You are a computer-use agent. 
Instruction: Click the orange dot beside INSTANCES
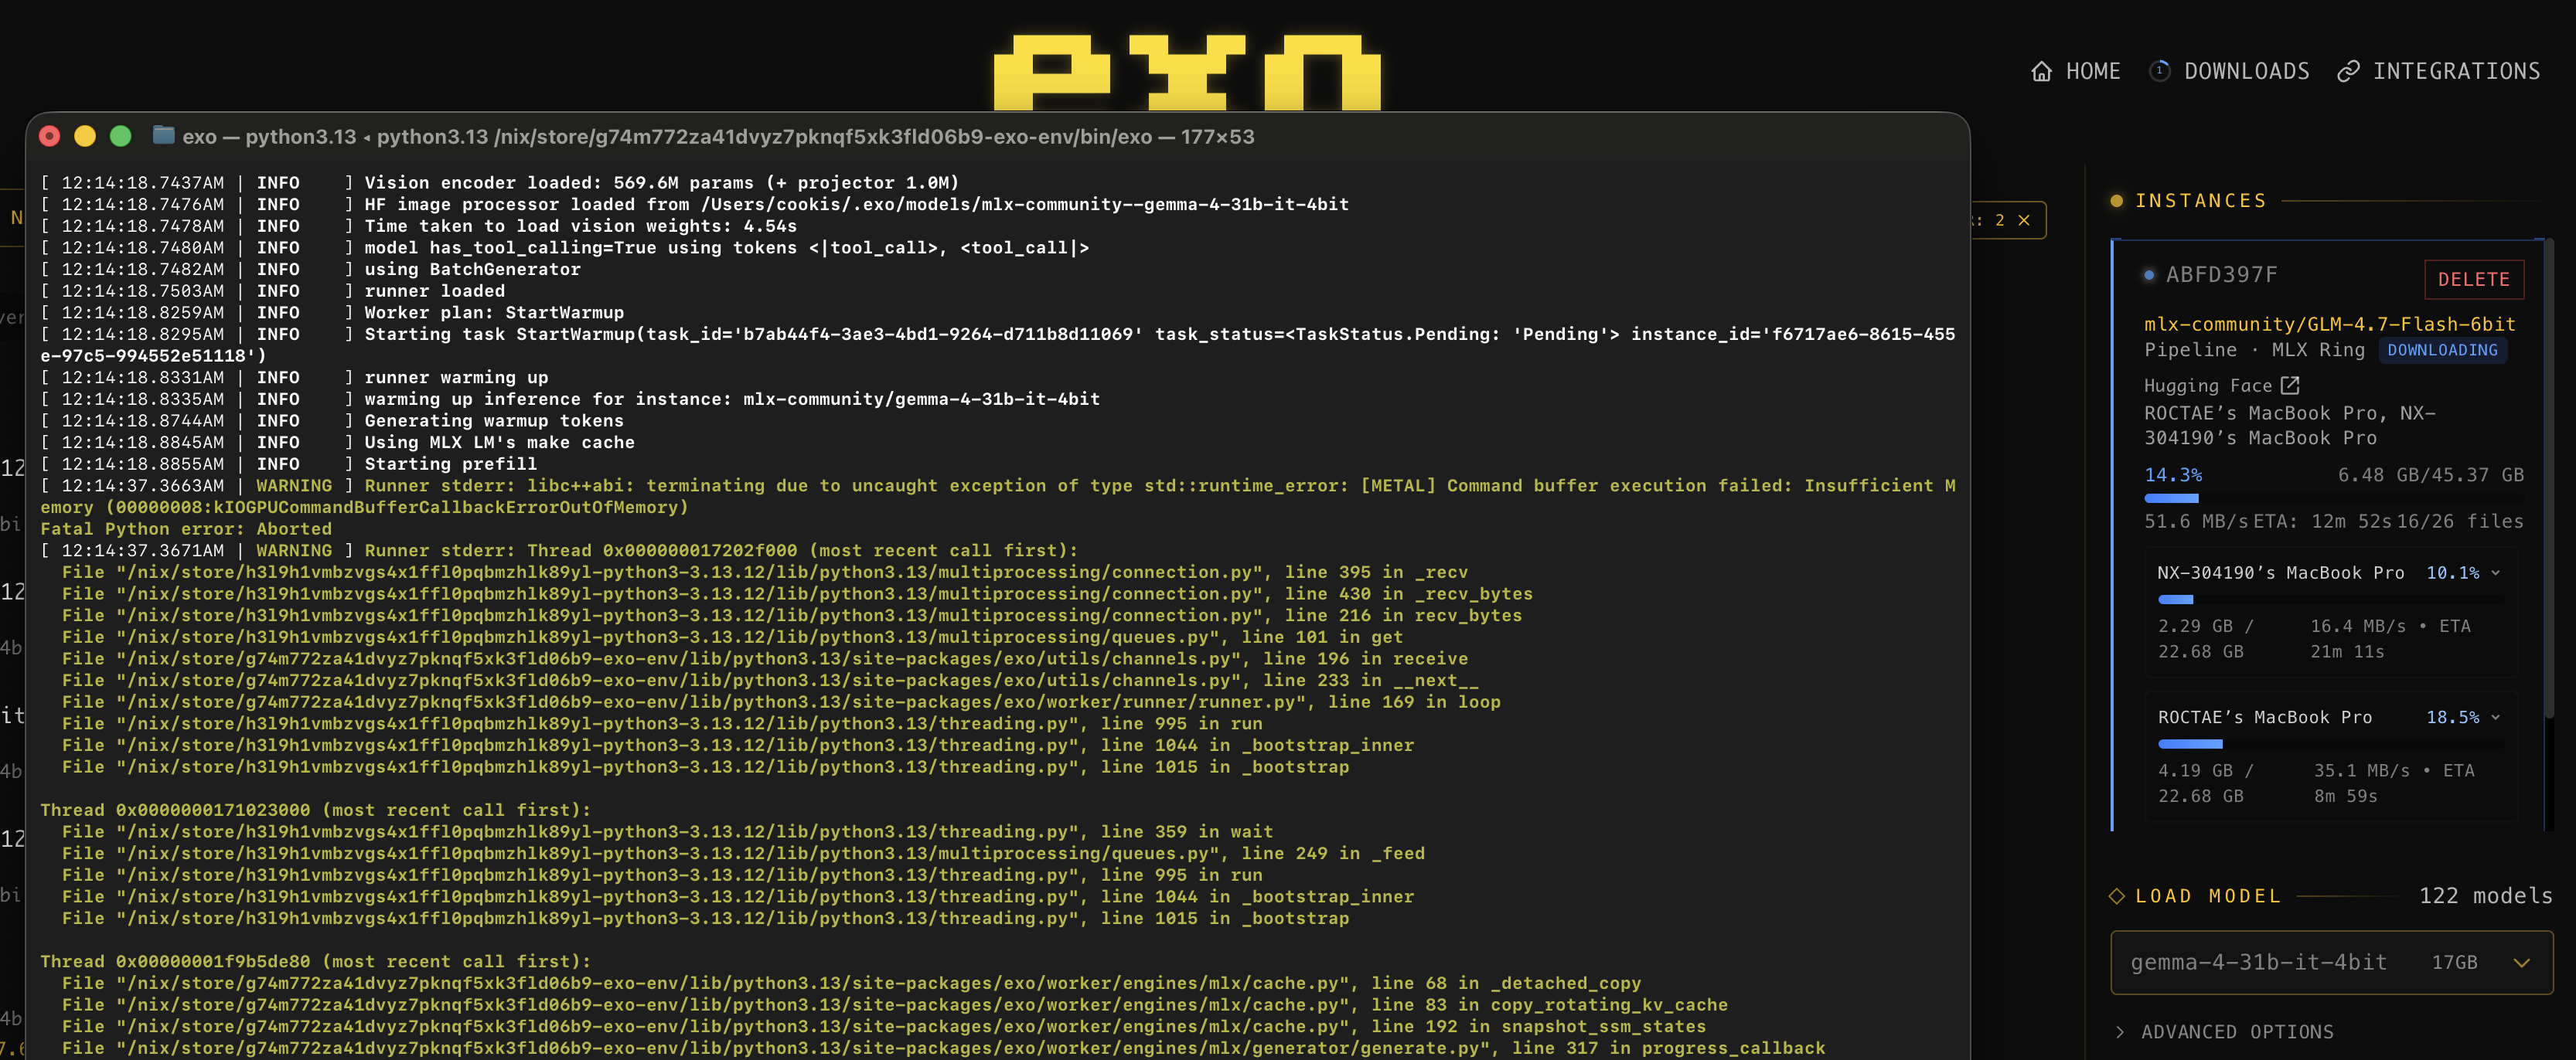2116,201
